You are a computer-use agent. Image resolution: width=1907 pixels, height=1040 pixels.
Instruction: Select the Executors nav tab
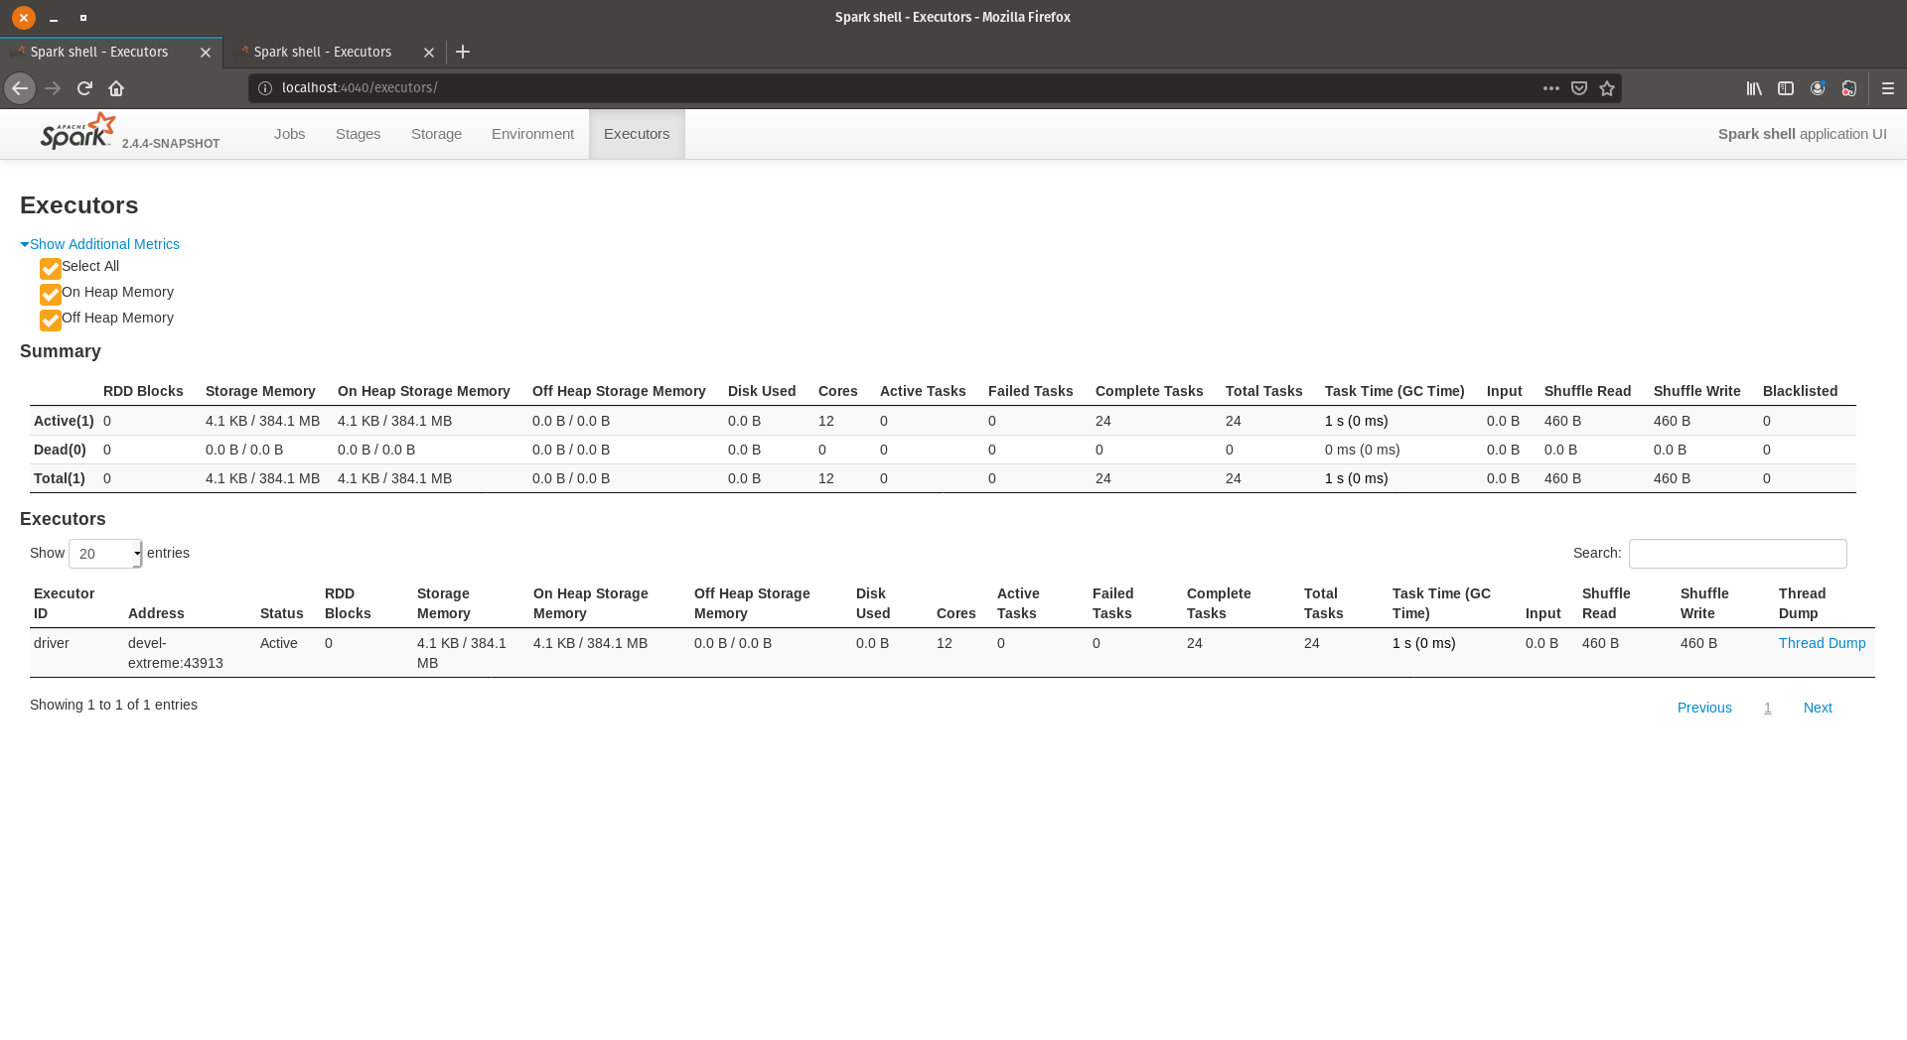coord(637,134)
